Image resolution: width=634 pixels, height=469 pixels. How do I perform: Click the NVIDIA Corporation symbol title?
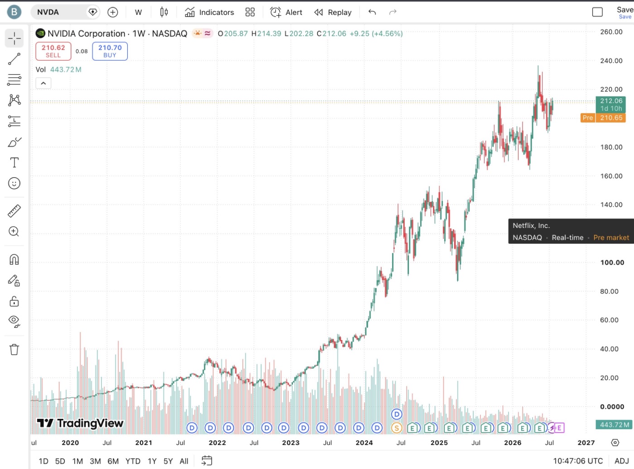click(x=86, y=33)
